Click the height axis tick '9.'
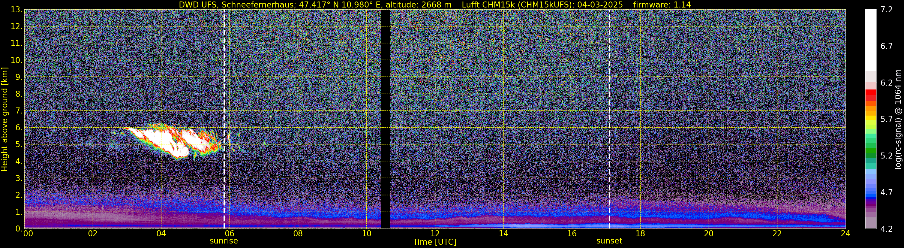This screenshot has height=248, width=904. pos(19,77)
